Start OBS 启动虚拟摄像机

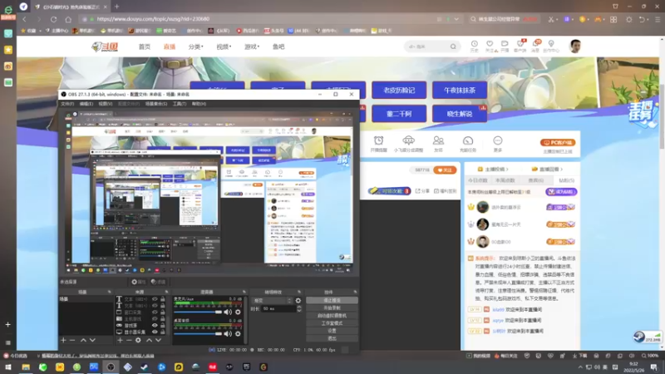(x=332, y=316)
